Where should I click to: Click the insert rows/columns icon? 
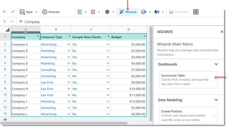tap(80, 12)
